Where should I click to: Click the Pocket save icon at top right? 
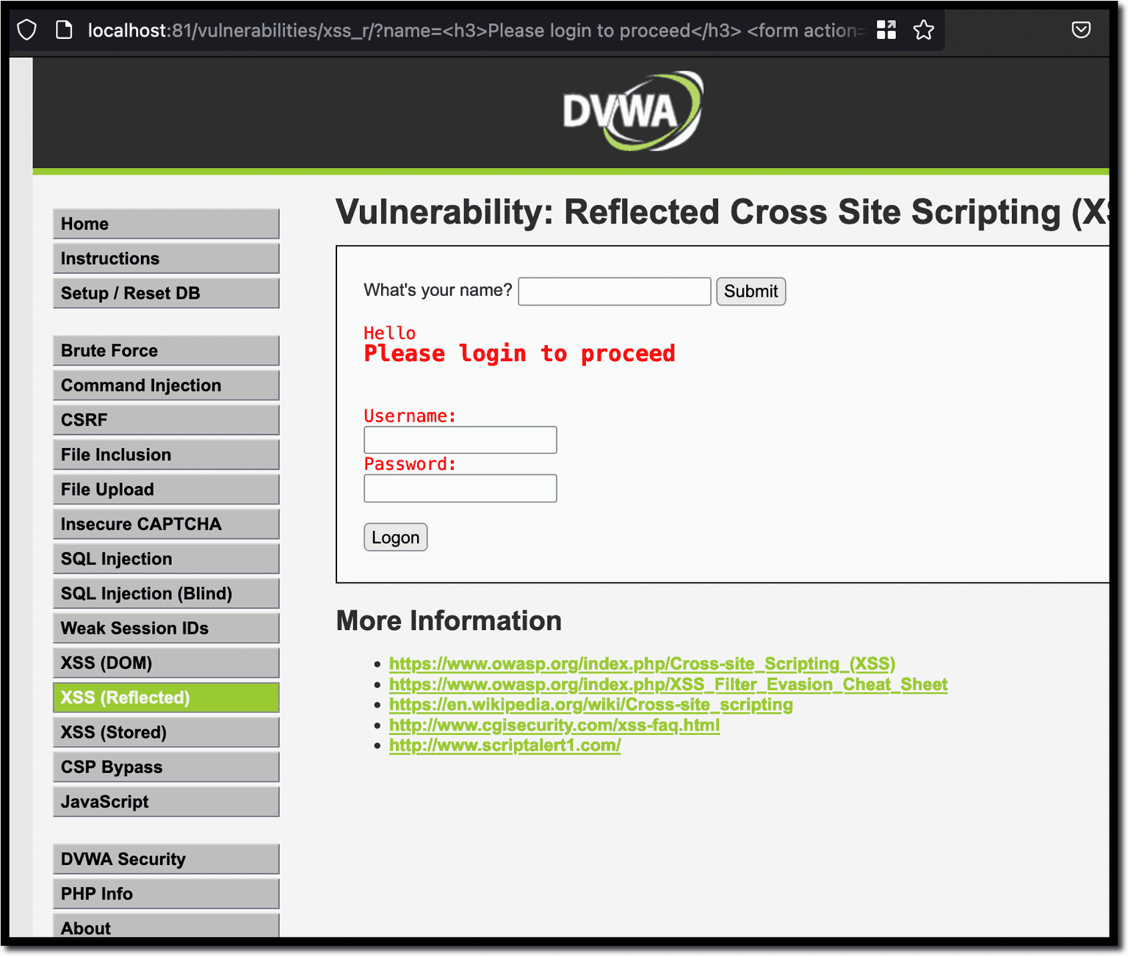[1080, 29]
